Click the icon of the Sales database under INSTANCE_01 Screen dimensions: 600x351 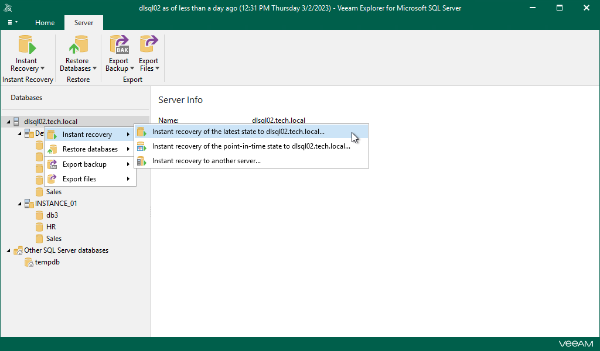point(39,239)
